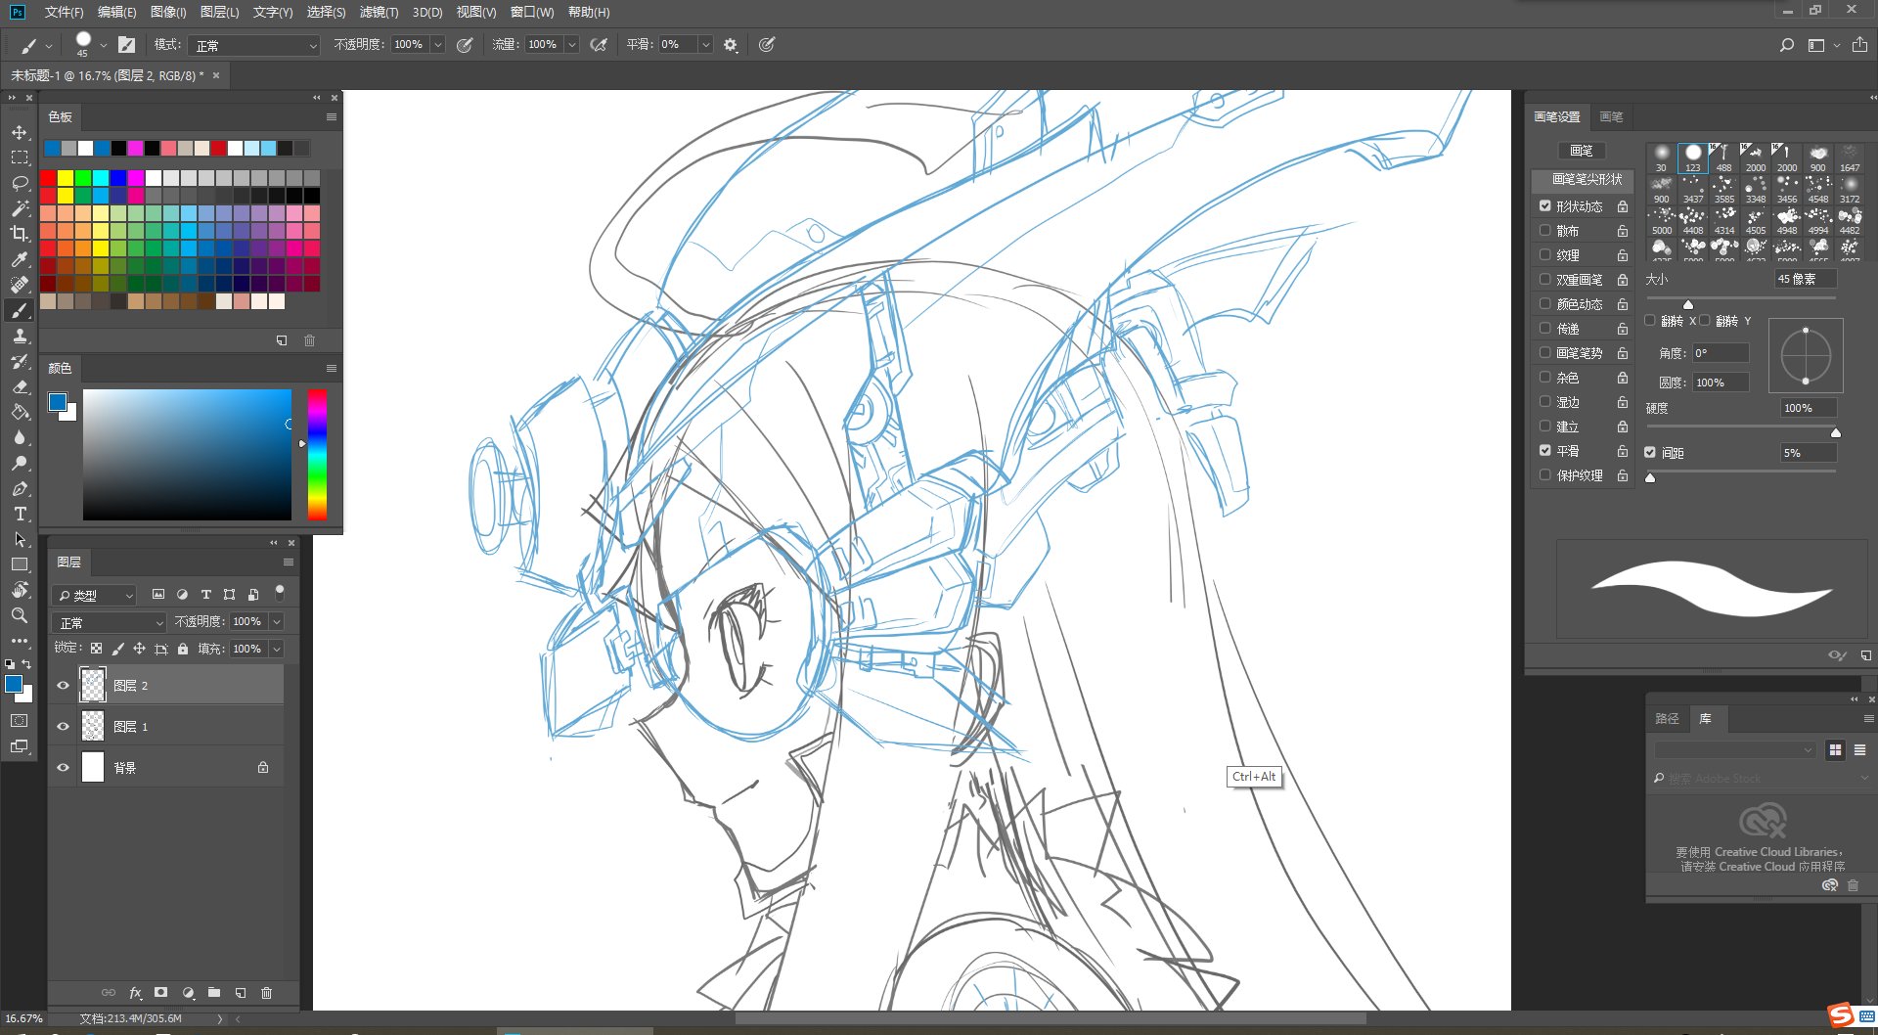Select the Clone Stamp tool
The image size is (1878, 1035).
(20, 336)
